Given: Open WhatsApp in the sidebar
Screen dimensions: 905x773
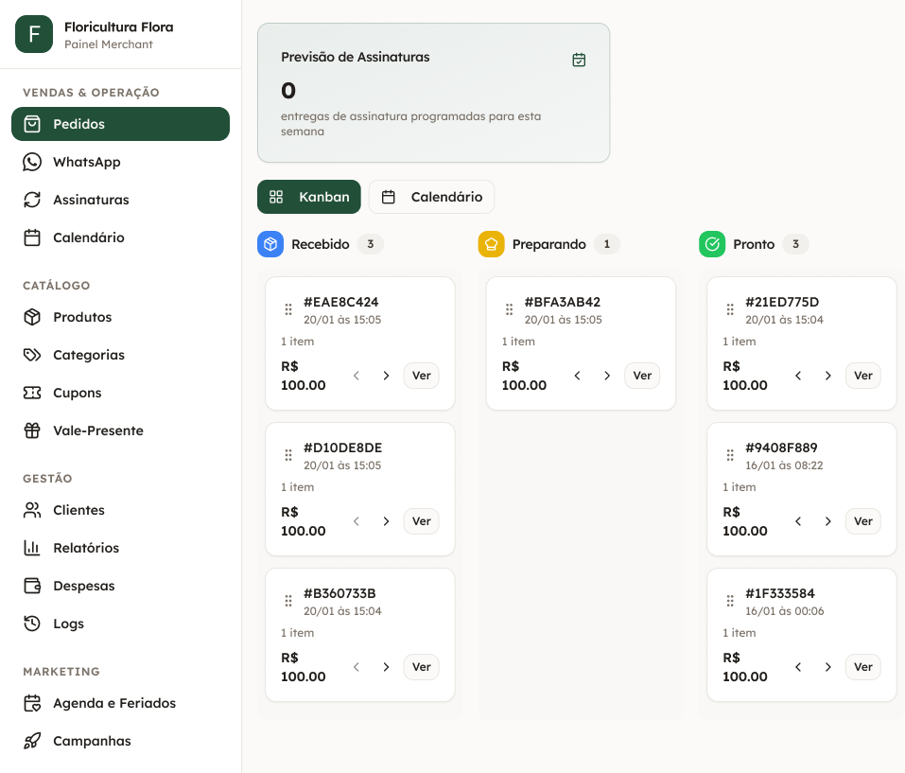Looking at the screenshot, I should click(86, 162).
